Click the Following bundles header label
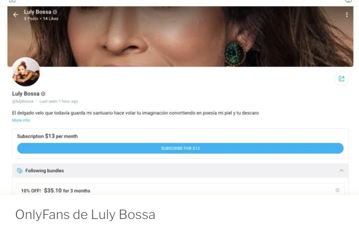Image resolution: width=359 pixels, height=230 pixels. pyautogui.click(x=44, y=171)
